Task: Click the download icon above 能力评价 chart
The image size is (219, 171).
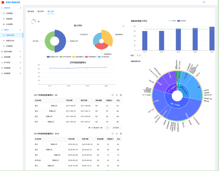Action: pos(123,26)
